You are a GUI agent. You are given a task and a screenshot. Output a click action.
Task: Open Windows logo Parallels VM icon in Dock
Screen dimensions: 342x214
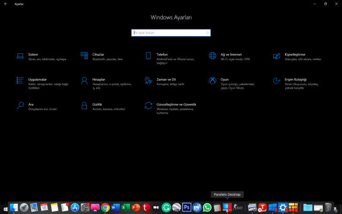[273, 208]
